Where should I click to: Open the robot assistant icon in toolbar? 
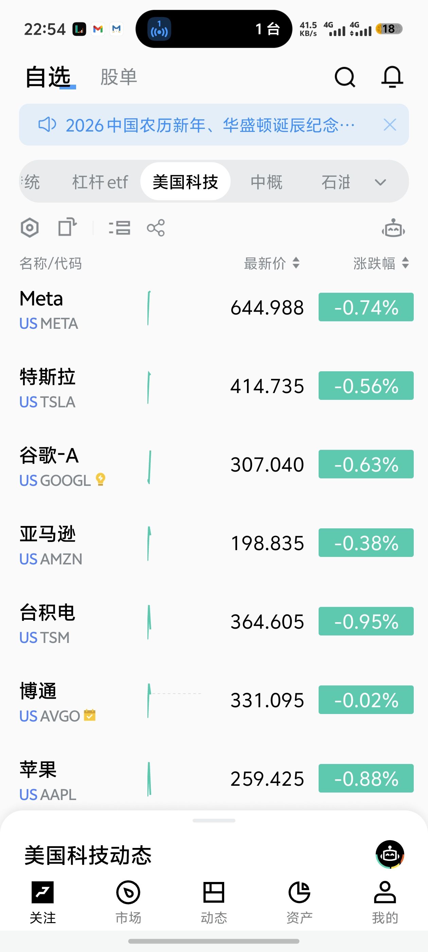pos(393,228)
